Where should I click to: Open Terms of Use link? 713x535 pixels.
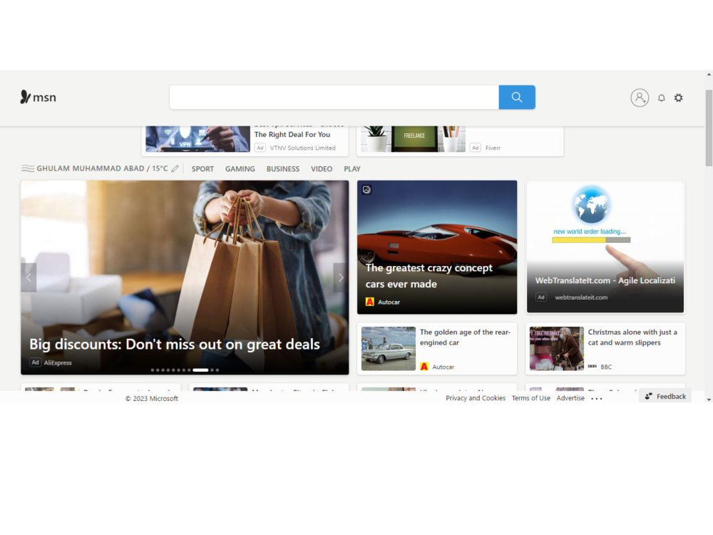pyautogui.click(x=530, y=398)
